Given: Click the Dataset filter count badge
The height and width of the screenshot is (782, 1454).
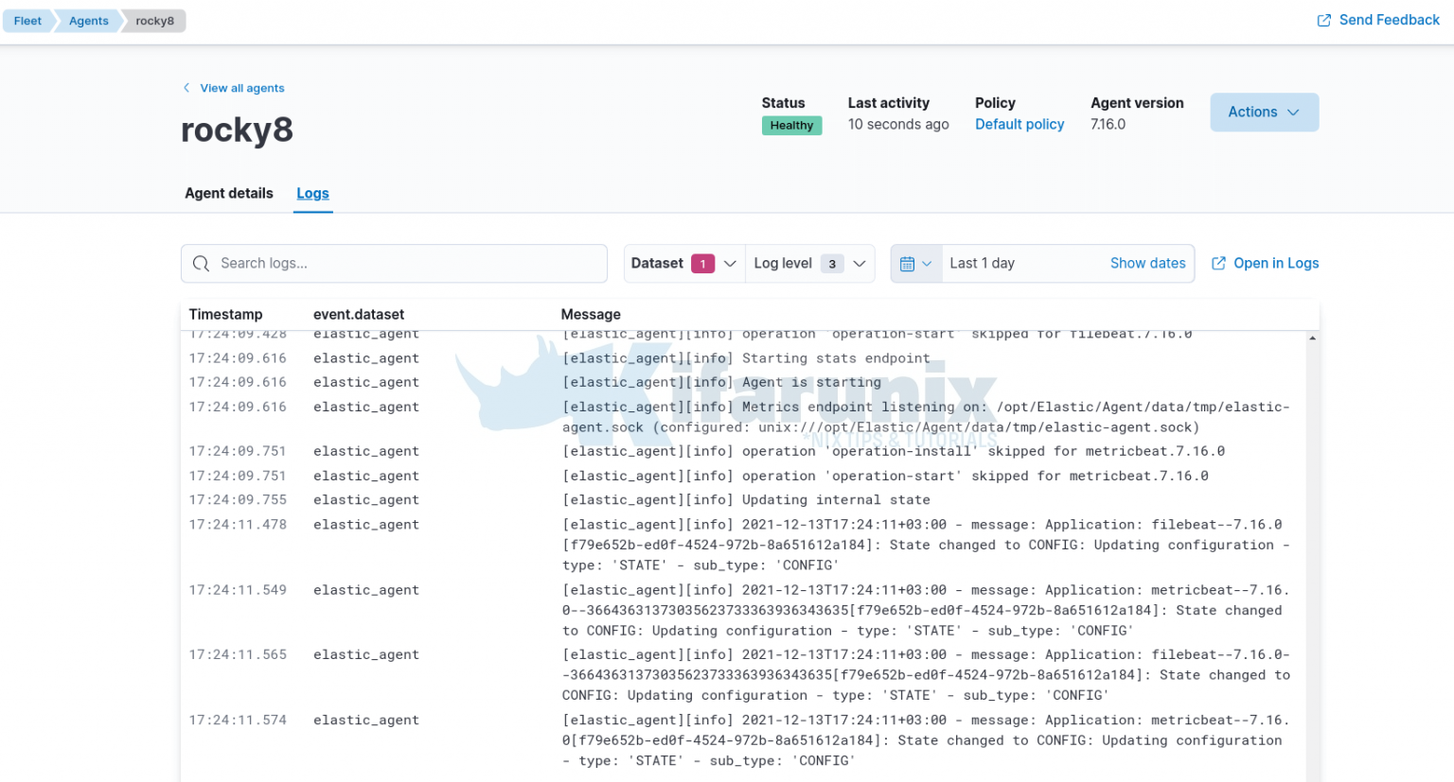Looking at the screenshot, I should (x=702, y=264).
